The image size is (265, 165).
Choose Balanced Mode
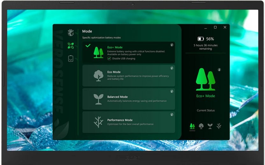click(129, 99)
